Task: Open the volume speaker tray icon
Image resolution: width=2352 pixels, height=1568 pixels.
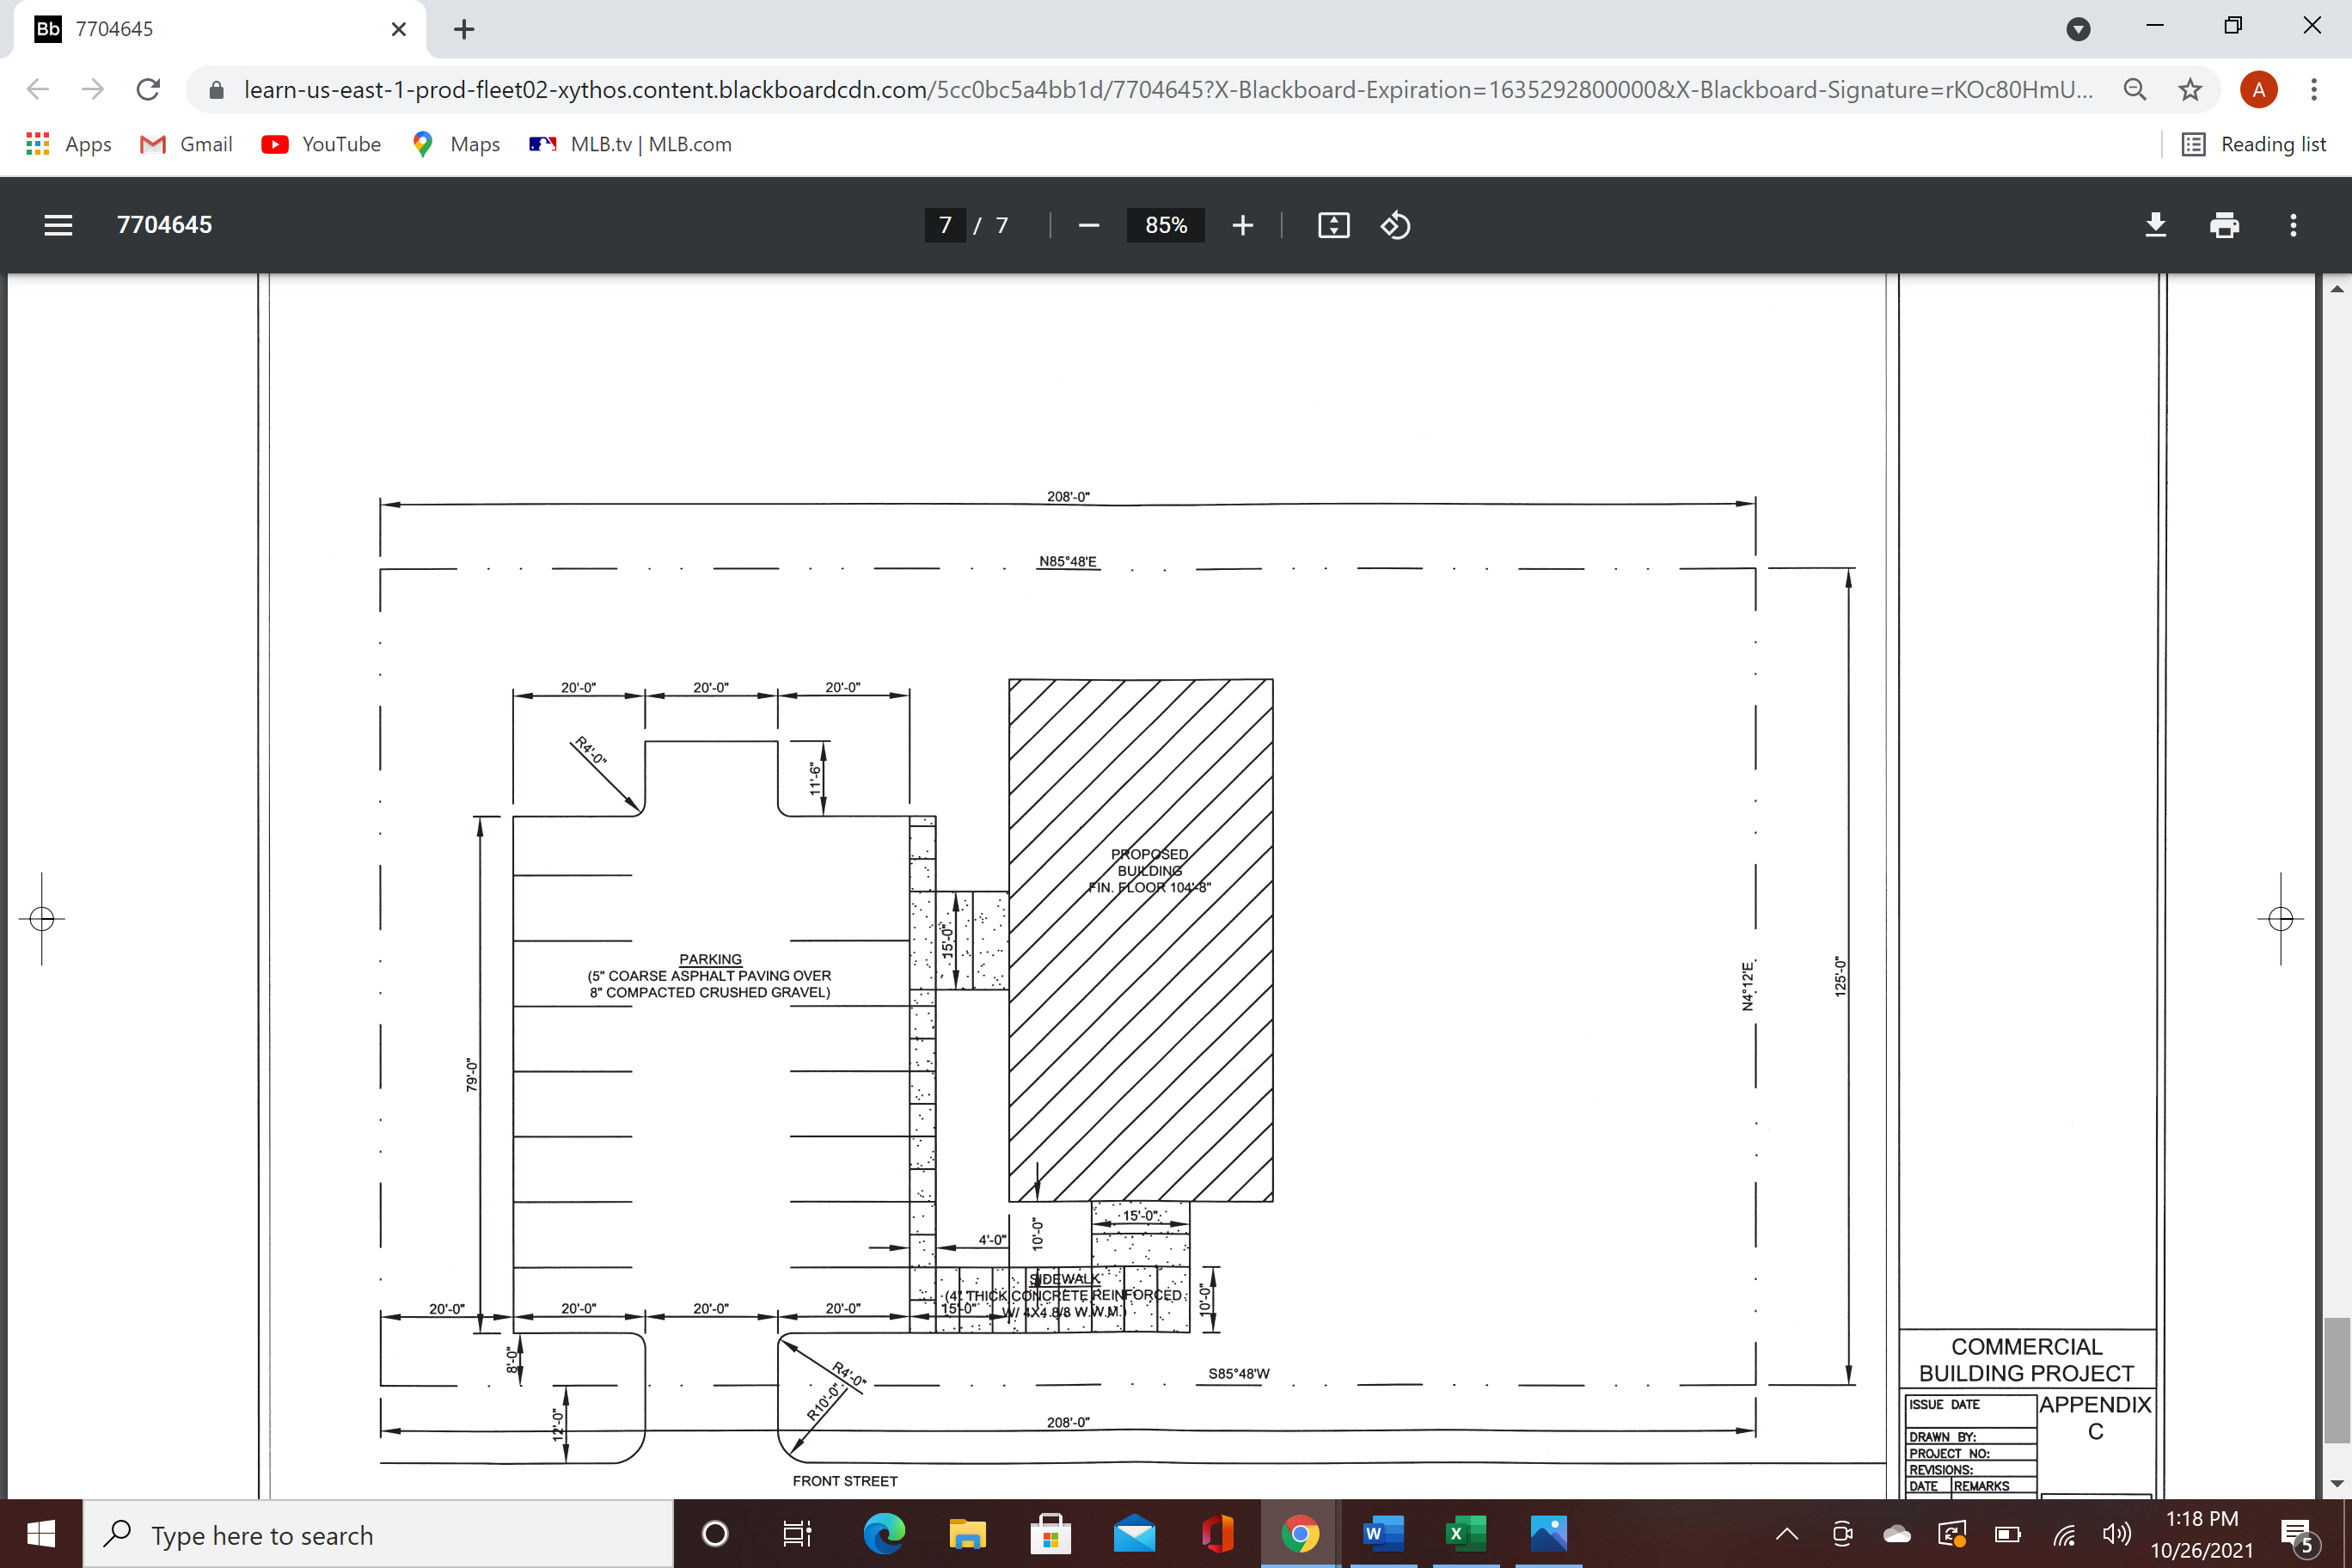Action: click(2116, 1533)
